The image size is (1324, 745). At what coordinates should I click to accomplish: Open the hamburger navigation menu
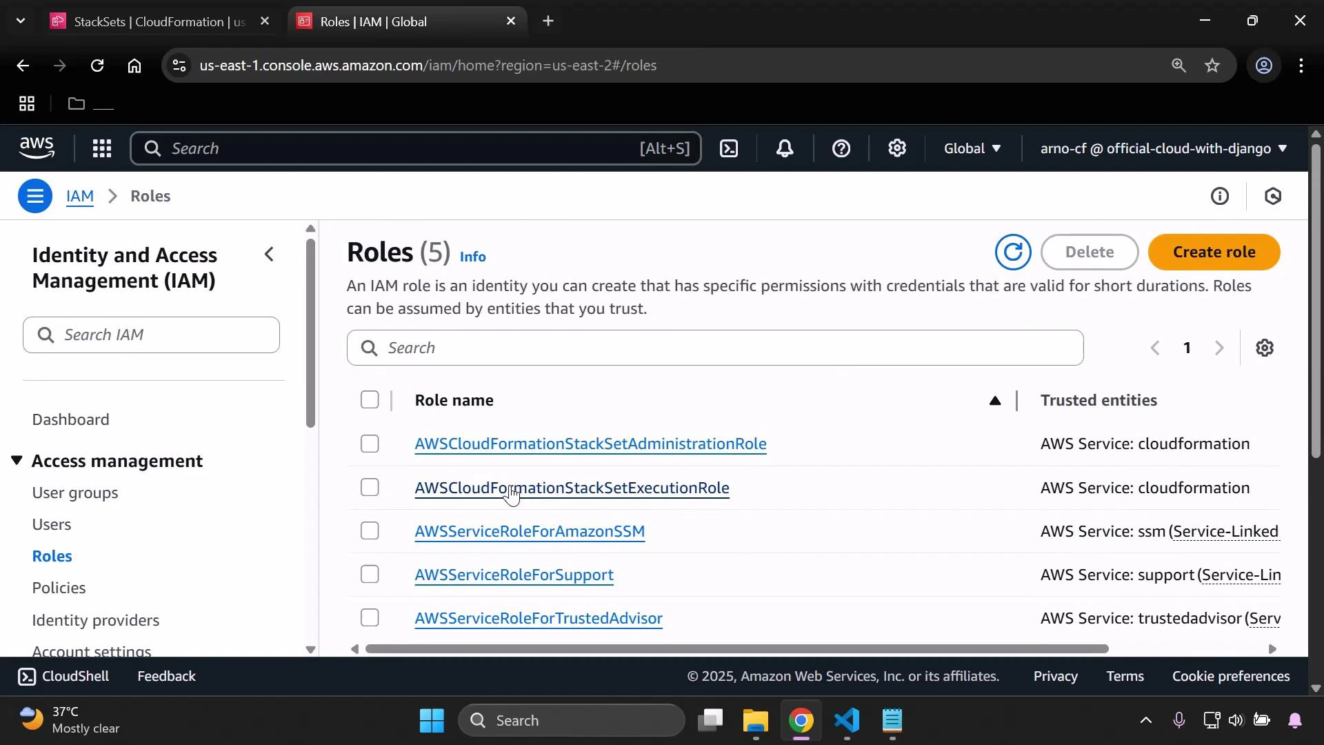[35, 196]
